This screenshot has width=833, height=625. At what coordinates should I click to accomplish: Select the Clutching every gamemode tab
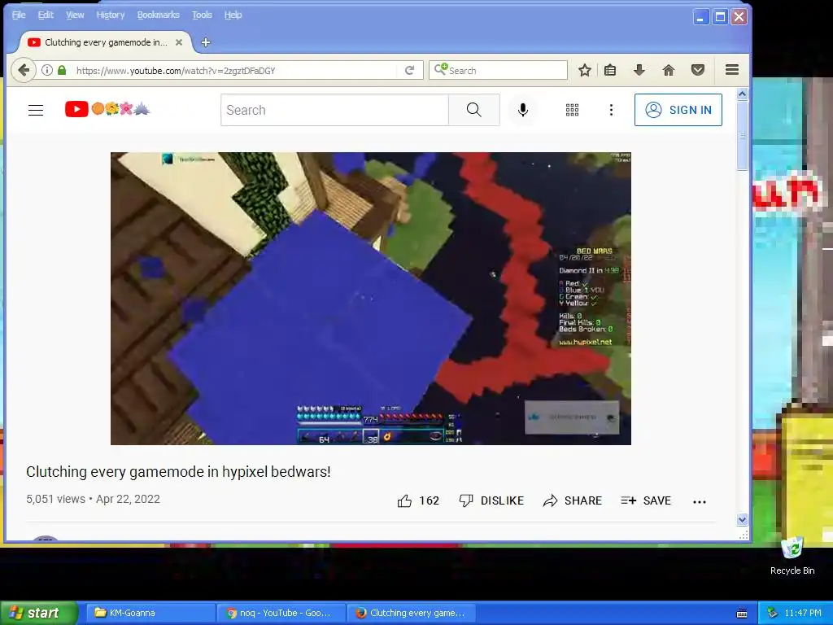pos(105,42)
